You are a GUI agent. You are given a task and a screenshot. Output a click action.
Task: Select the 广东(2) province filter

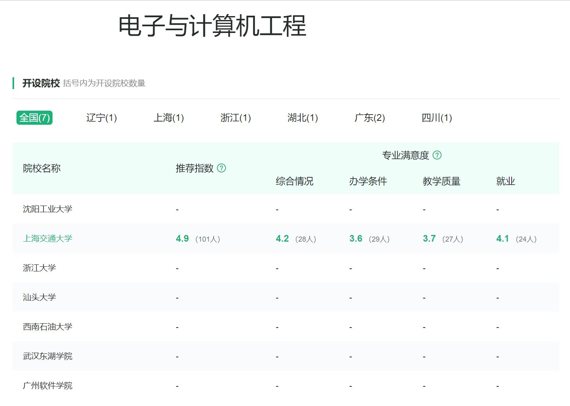point(369,118)
